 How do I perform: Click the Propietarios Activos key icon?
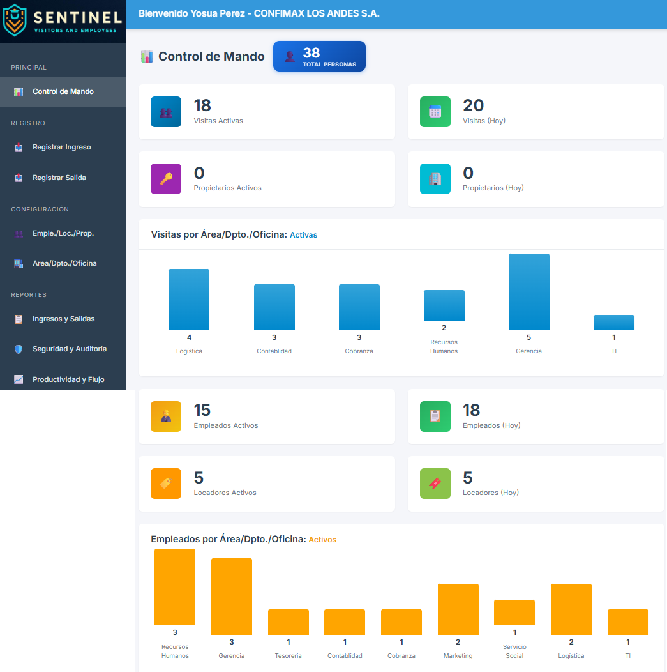[x=166, y=179]
